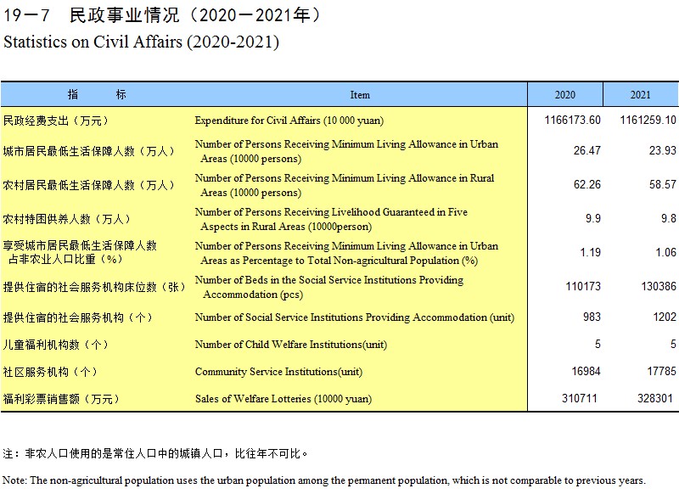Click the Chinese footnote beginning '注：非农人口'
The height and width of the screenshot is (494, 679).
coord(155,454)
